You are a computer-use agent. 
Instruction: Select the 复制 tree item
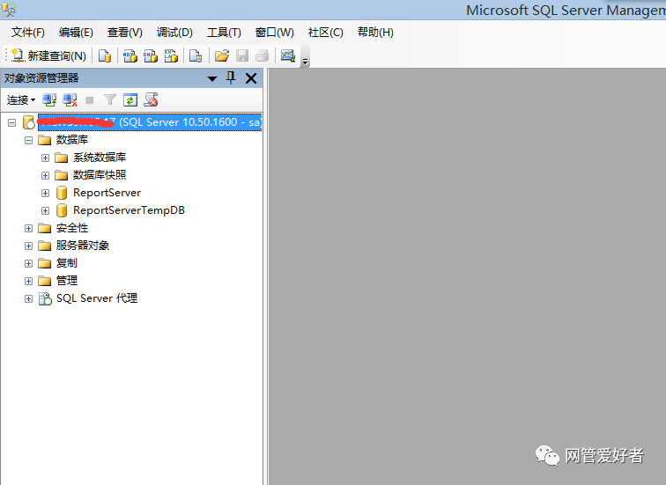[x=67, y=263]
